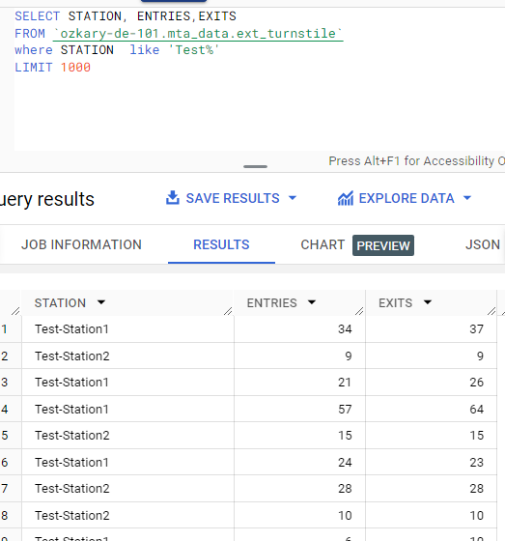Select Test-Station2 cell in row 2
The height and width of the screenshot is (541, 505).
pyautogui.click(x=127, y=356)
